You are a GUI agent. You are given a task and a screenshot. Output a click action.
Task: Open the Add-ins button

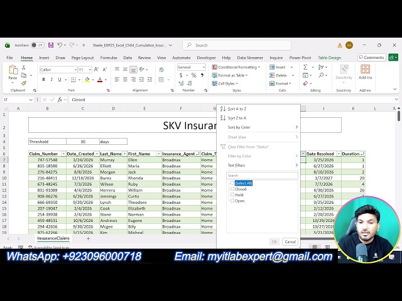point(365,72)
